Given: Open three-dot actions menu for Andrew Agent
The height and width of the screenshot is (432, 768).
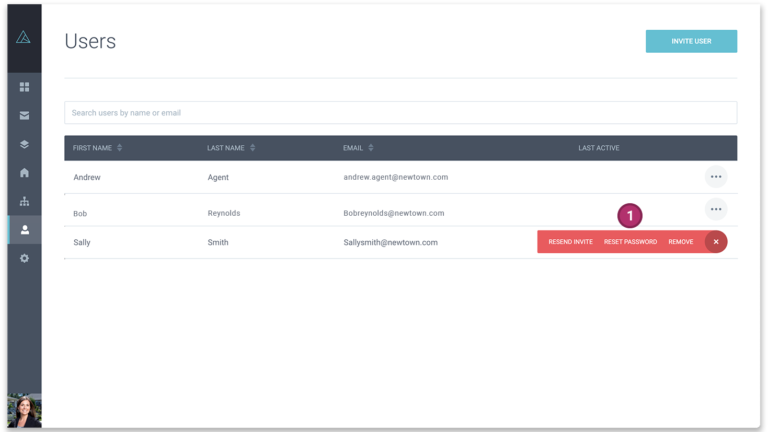Looking at the screenshot, I should (x=716, y=177).
